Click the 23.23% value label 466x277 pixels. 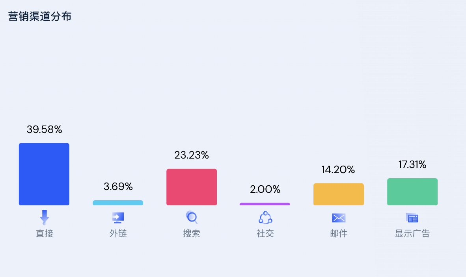(x=192, y=155)
